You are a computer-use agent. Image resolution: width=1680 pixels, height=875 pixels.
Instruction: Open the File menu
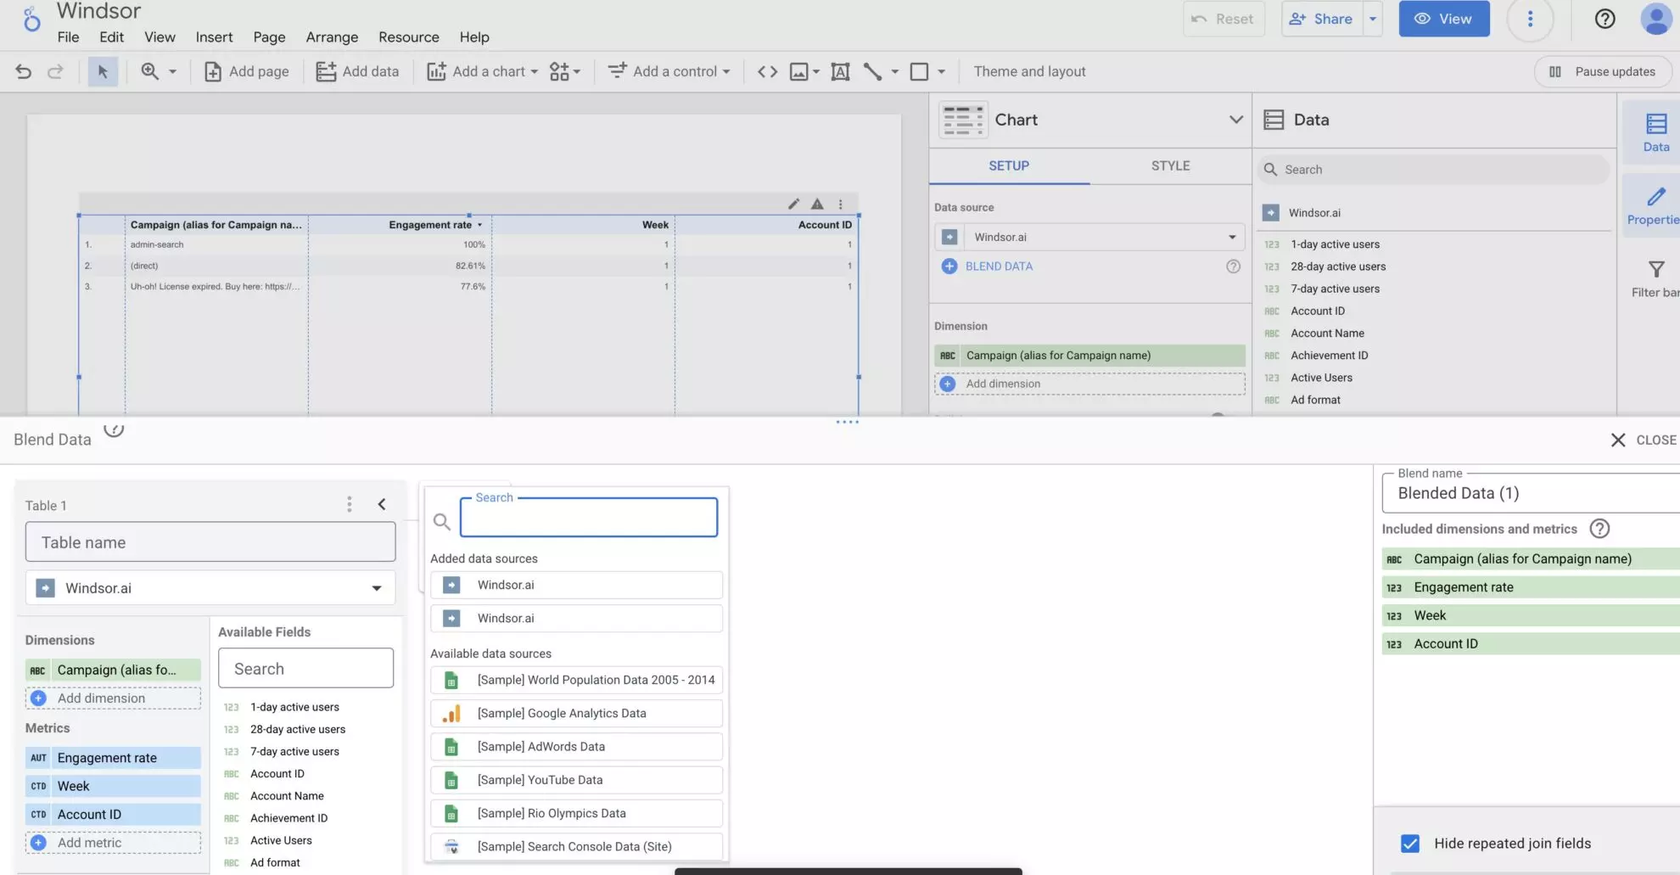(x=68, y=37)
